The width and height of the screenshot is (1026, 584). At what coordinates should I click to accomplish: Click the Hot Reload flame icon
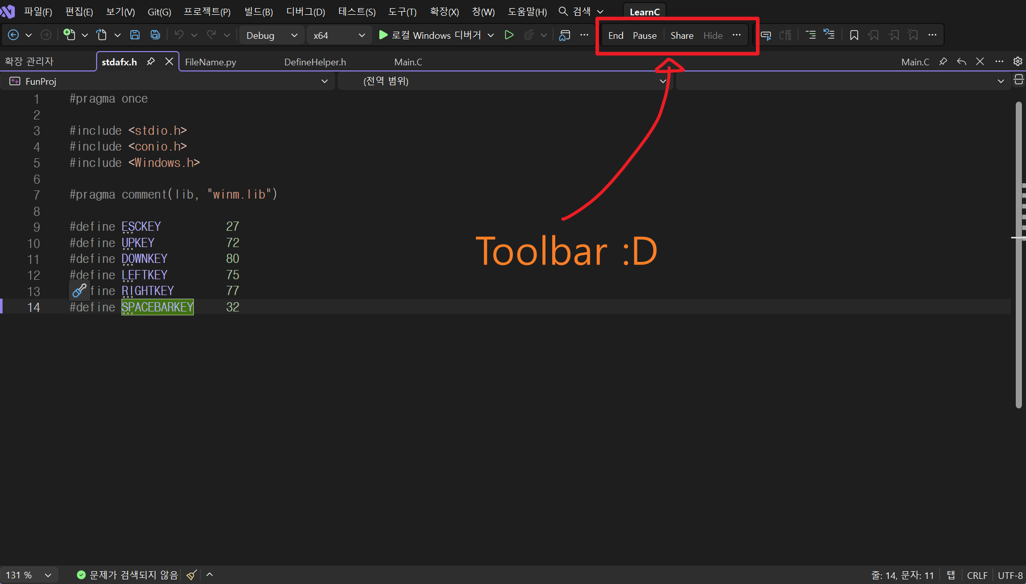click(x=529, y=35)
